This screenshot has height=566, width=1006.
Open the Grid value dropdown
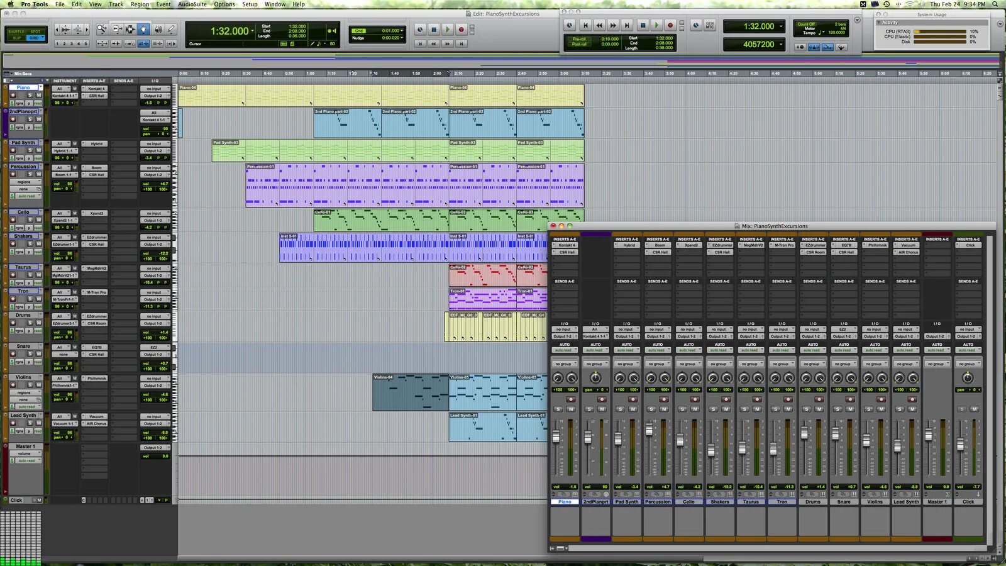[402, 30]
